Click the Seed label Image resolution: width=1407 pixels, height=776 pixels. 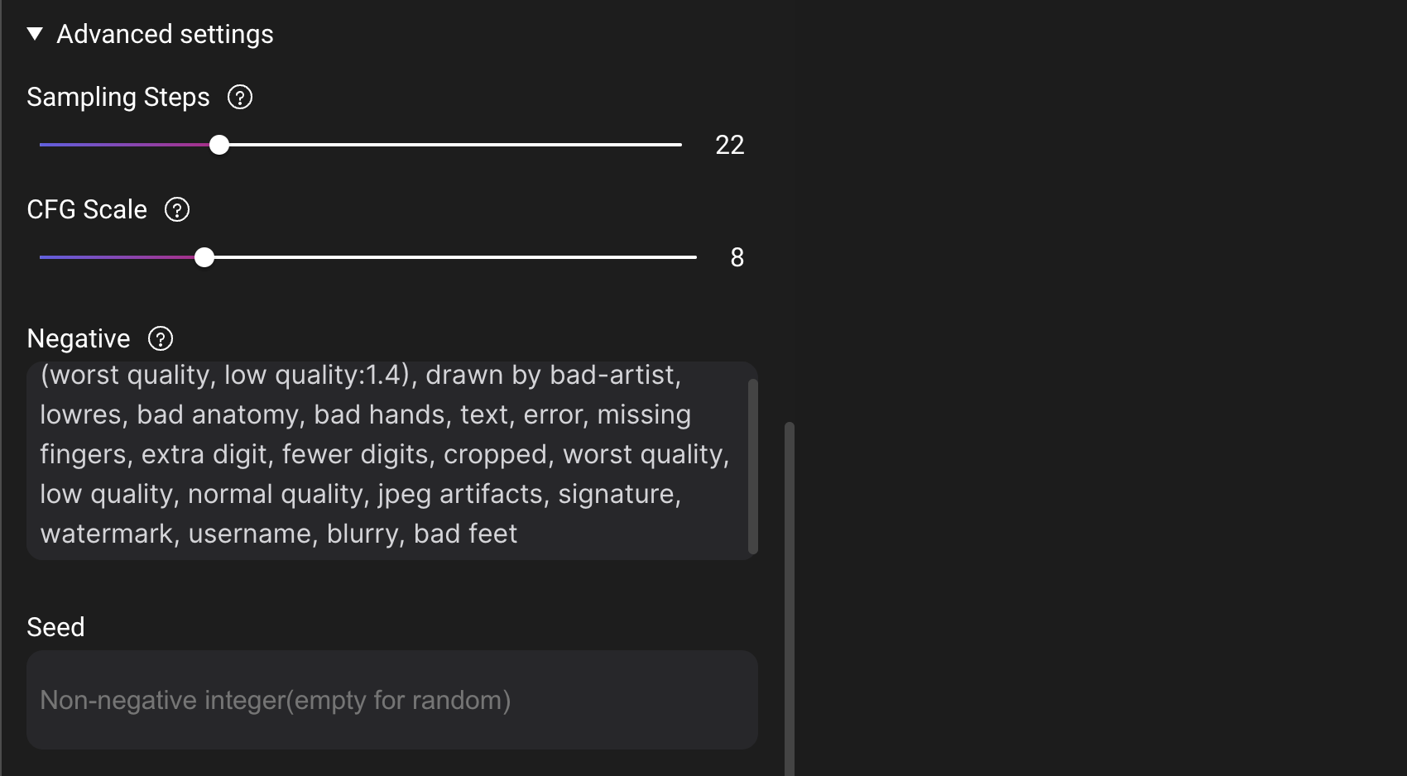point(55,627)
